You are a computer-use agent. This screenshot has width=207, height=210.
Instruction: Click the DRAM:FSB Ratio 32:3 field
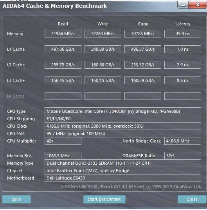[183, 156]
